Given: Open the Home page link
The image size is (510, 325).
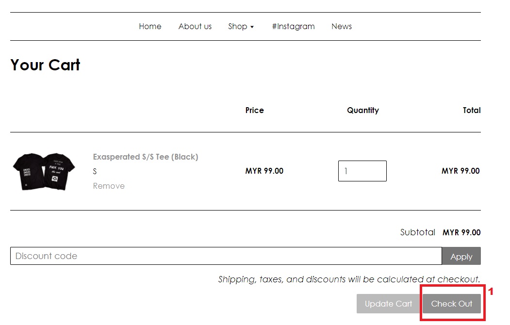Looking at the screenshot, I should 150,26.
